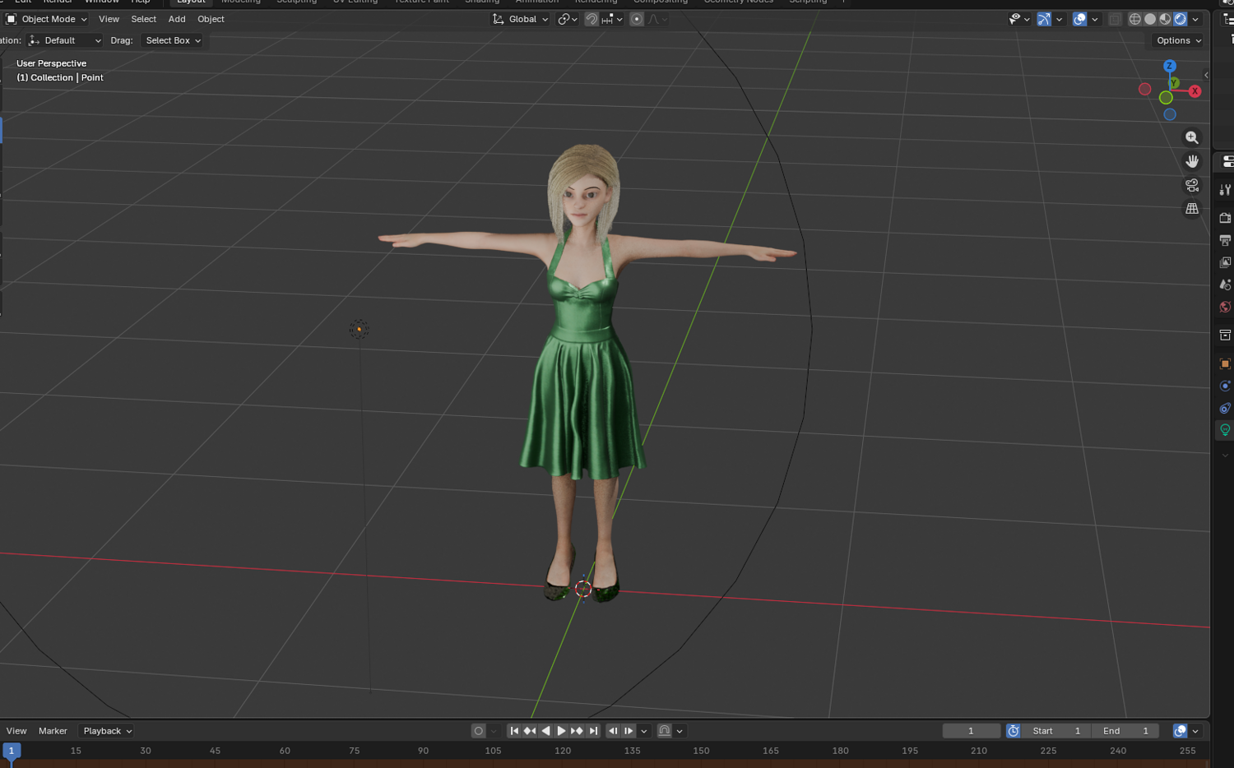Open the Select Box drag dropdown
The height and width of the screenshot is (768, 1234).
[x=173, y=40]
